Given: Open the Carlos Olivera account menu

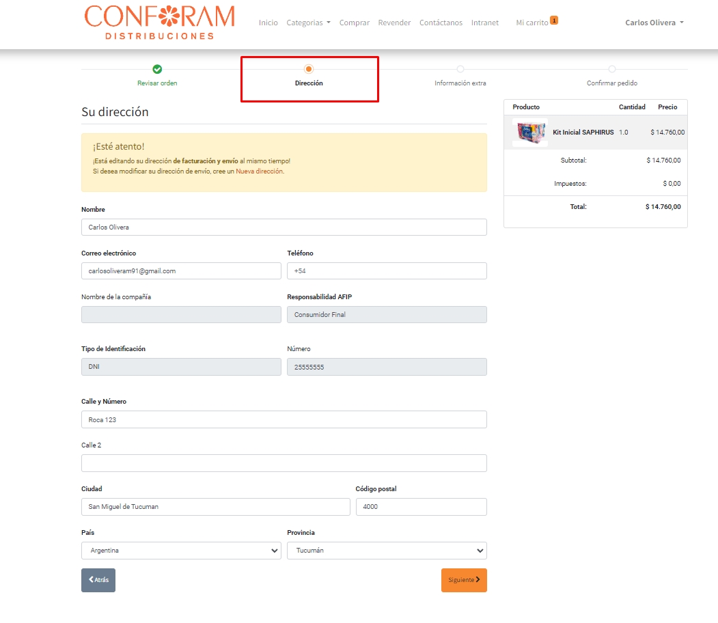Looking at the screenshot, I should [654, 23].
